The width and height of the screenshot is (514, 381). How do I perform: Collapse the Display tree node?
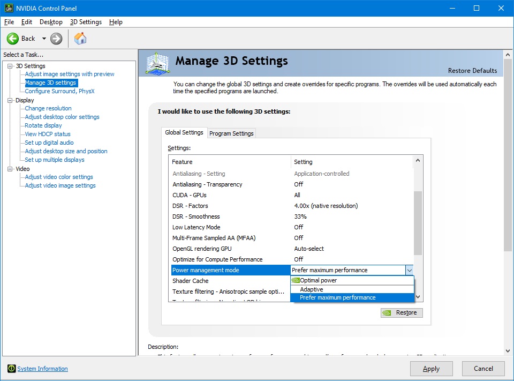click(10, 100)
